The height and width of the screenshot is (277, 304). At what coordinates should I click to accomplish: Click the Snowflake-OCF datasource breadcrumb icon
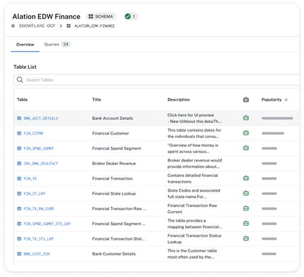point(13,26)
